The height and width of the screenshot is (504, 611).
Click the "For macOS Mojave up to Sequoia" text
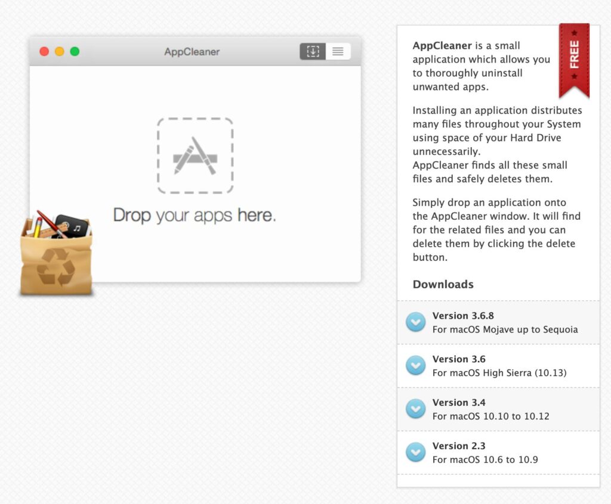pyautogui.click(x=505, y=329)
